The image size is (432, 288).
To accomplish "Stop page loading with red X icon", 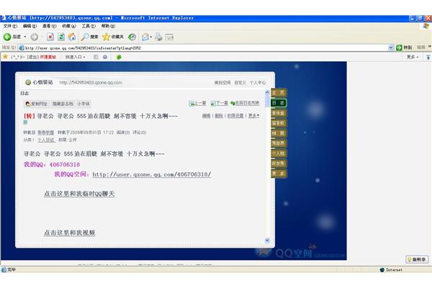I will coord(50,37).
